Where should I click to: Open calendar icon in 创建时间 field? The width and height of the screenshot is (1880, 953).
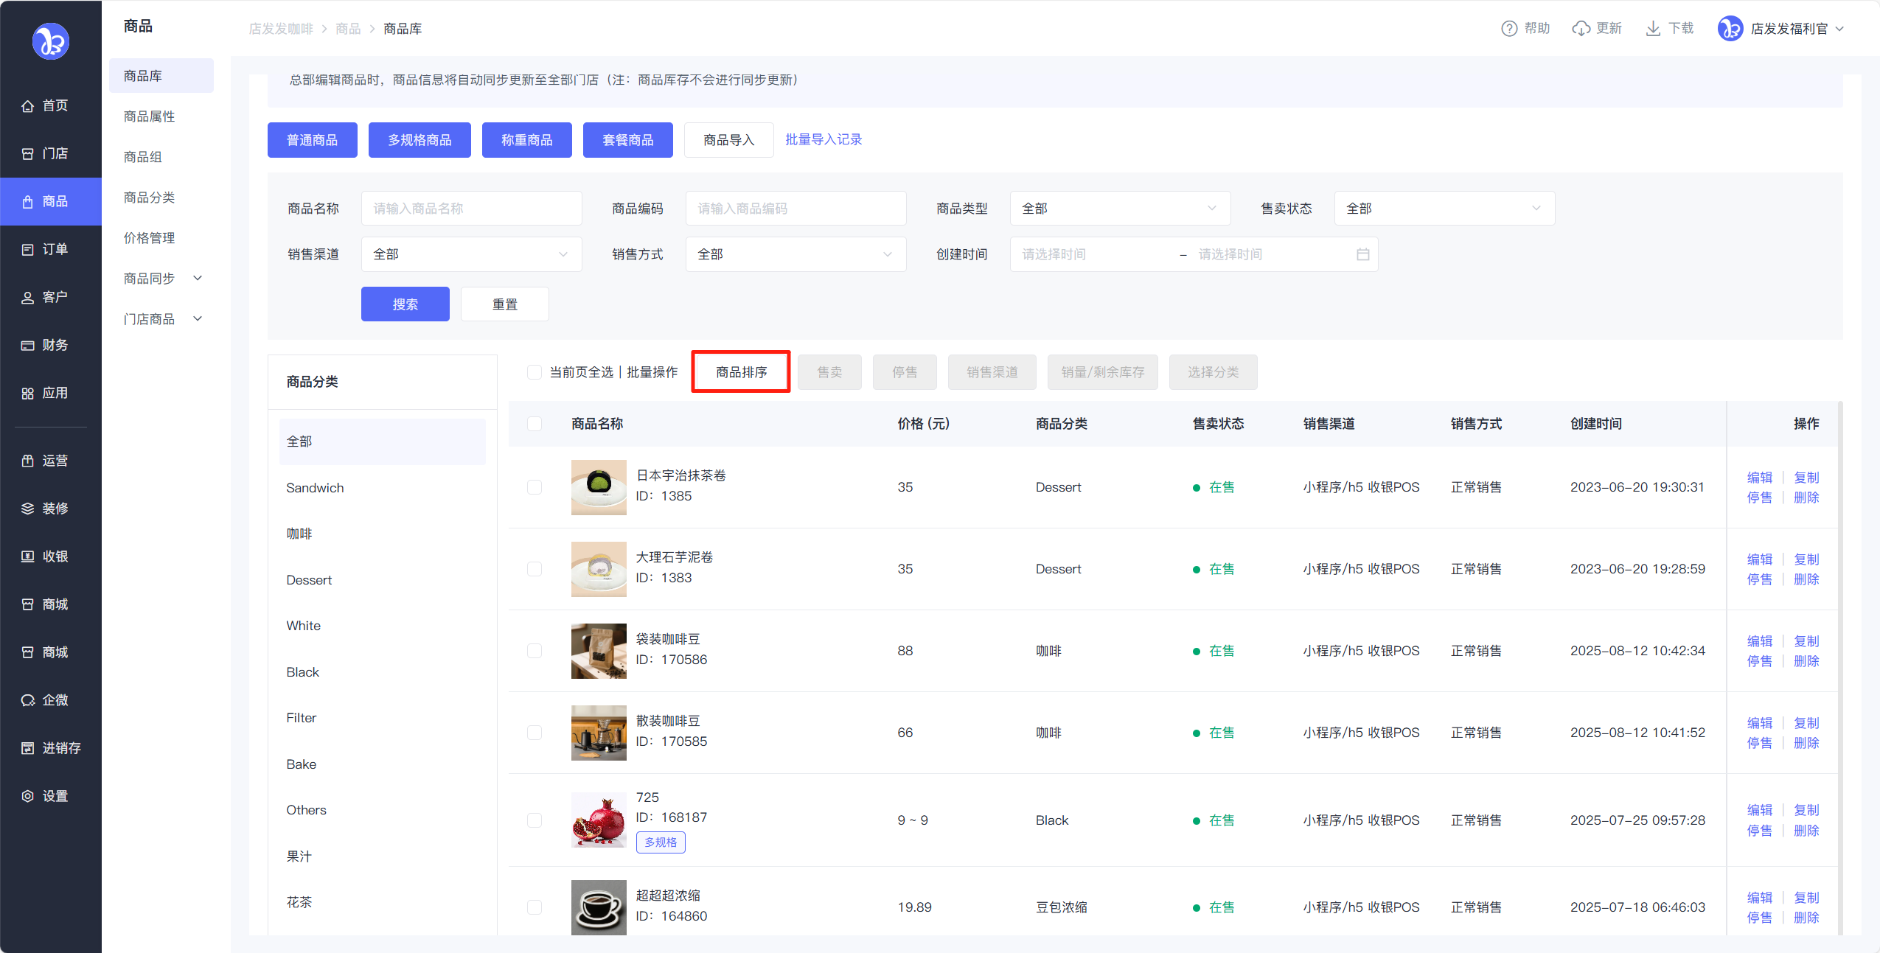tap(1363, 254)
